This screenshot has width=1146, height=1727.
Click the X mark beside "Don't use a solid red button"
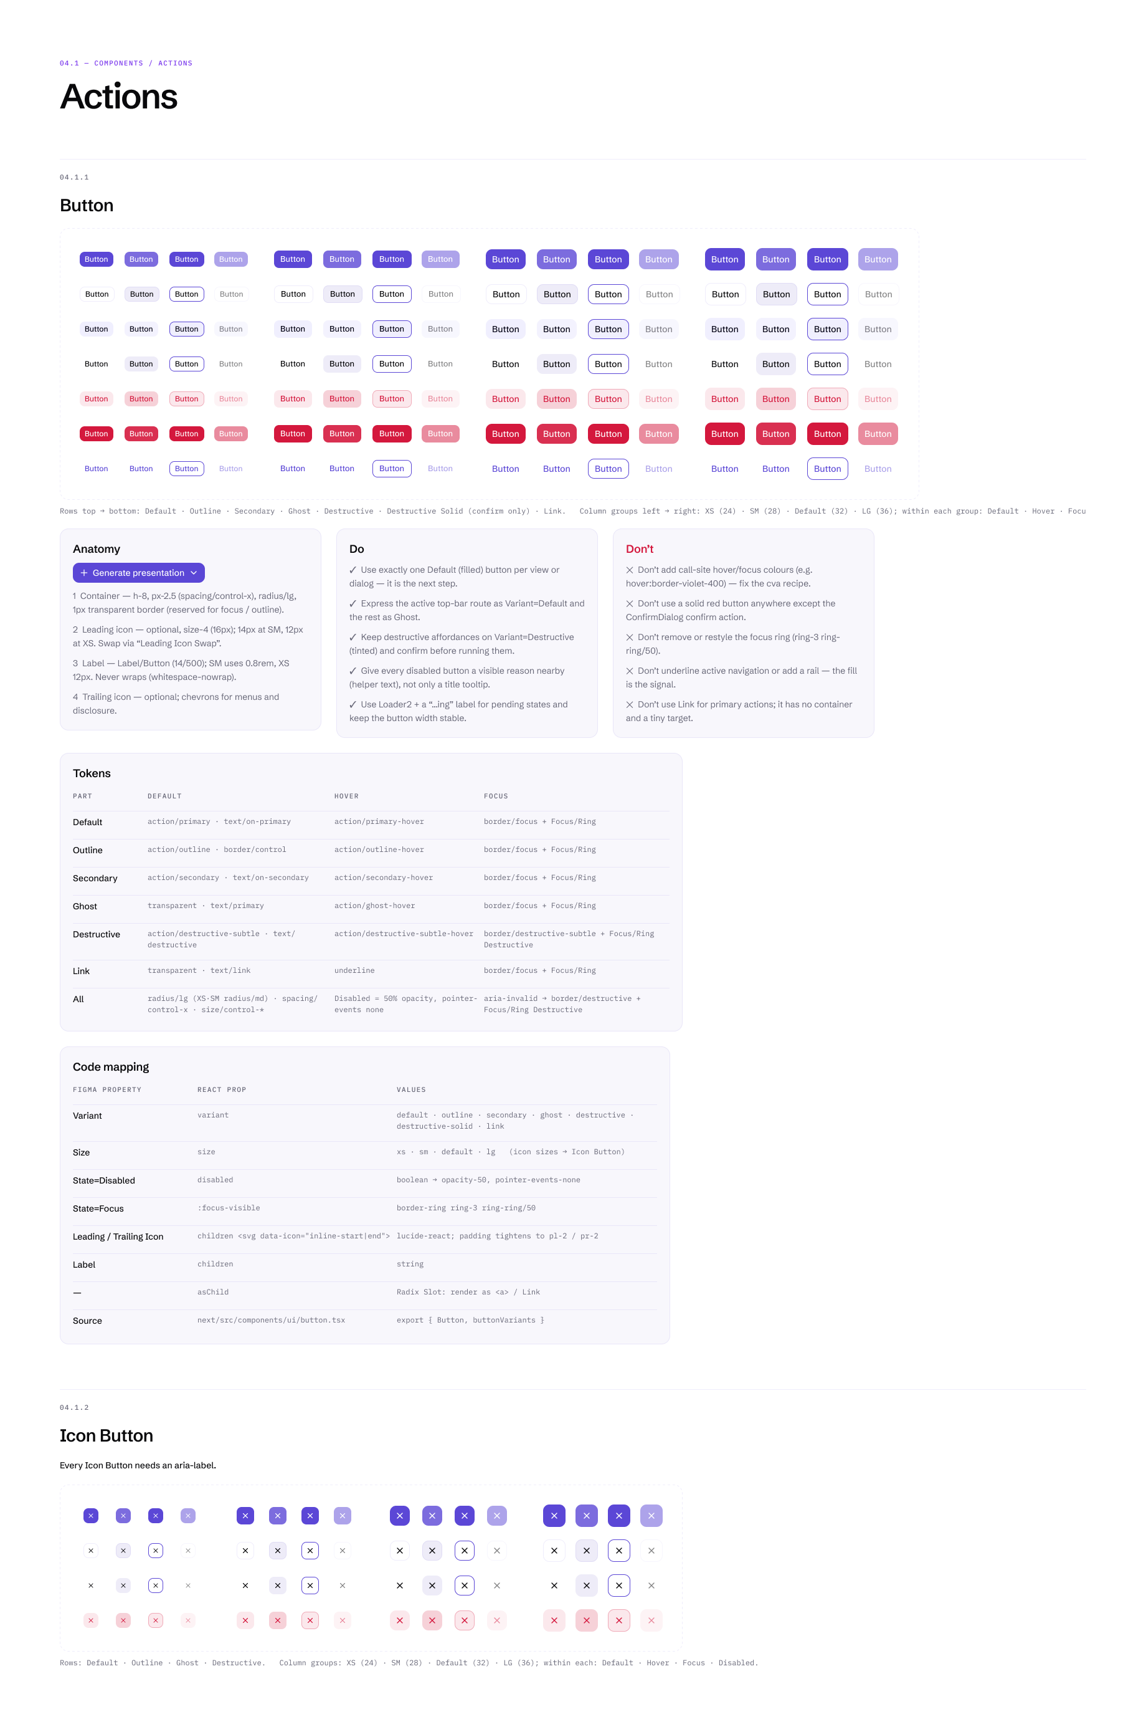point(629,603)
